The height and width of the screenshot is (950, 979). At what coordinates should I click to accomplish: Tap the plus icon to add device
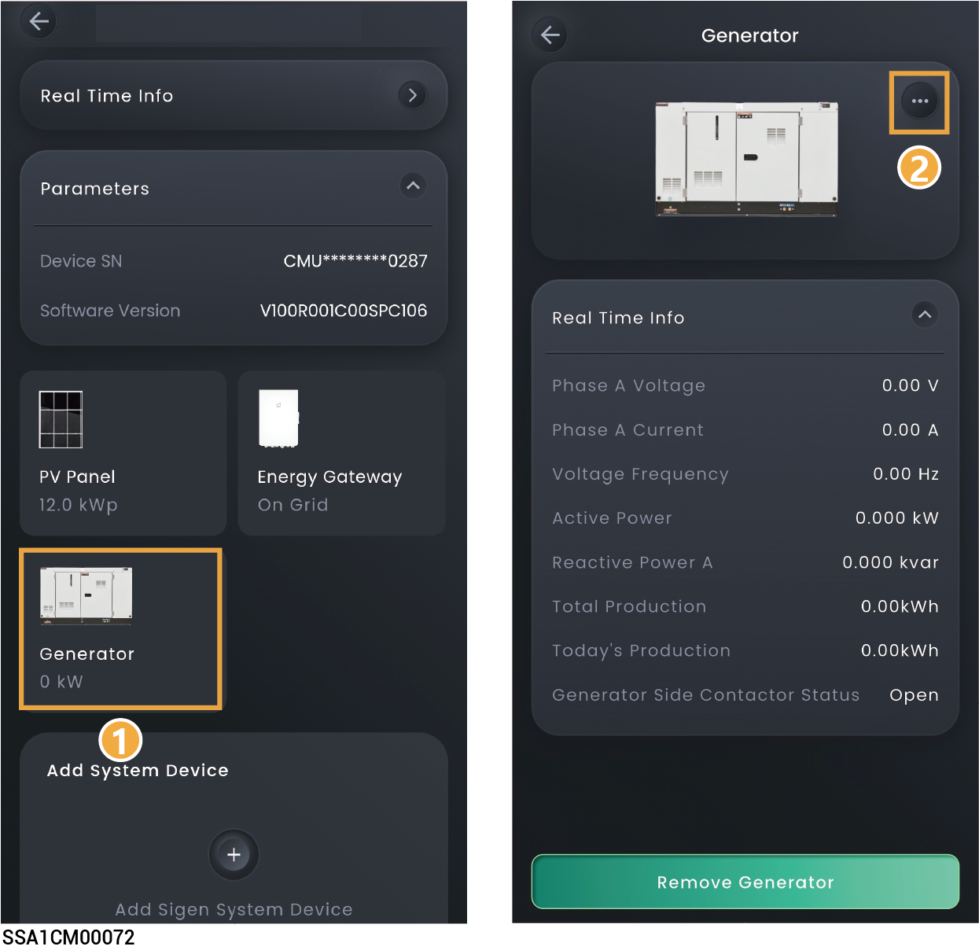tap(234, 855)
